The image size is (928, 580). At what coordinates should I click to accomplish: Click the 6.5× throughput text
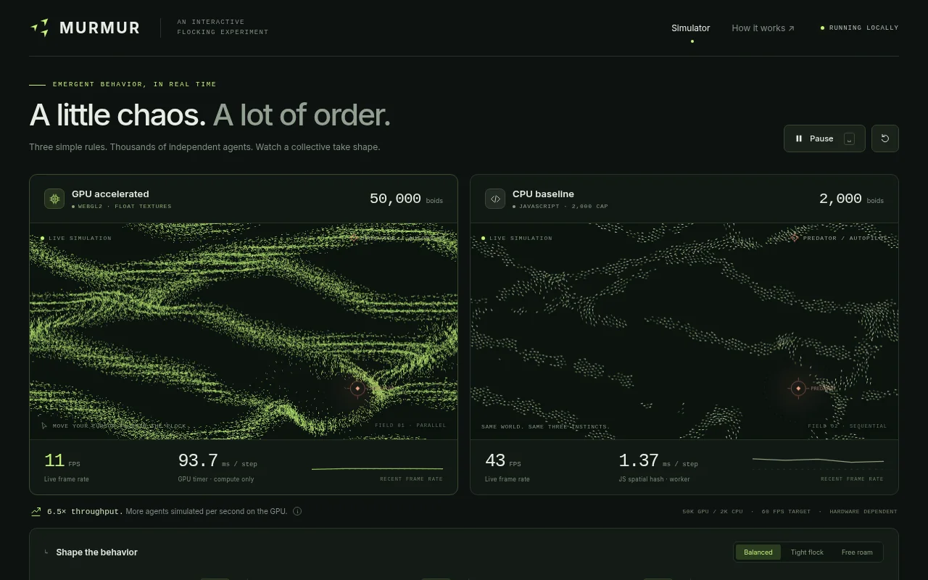click(85, 511)
